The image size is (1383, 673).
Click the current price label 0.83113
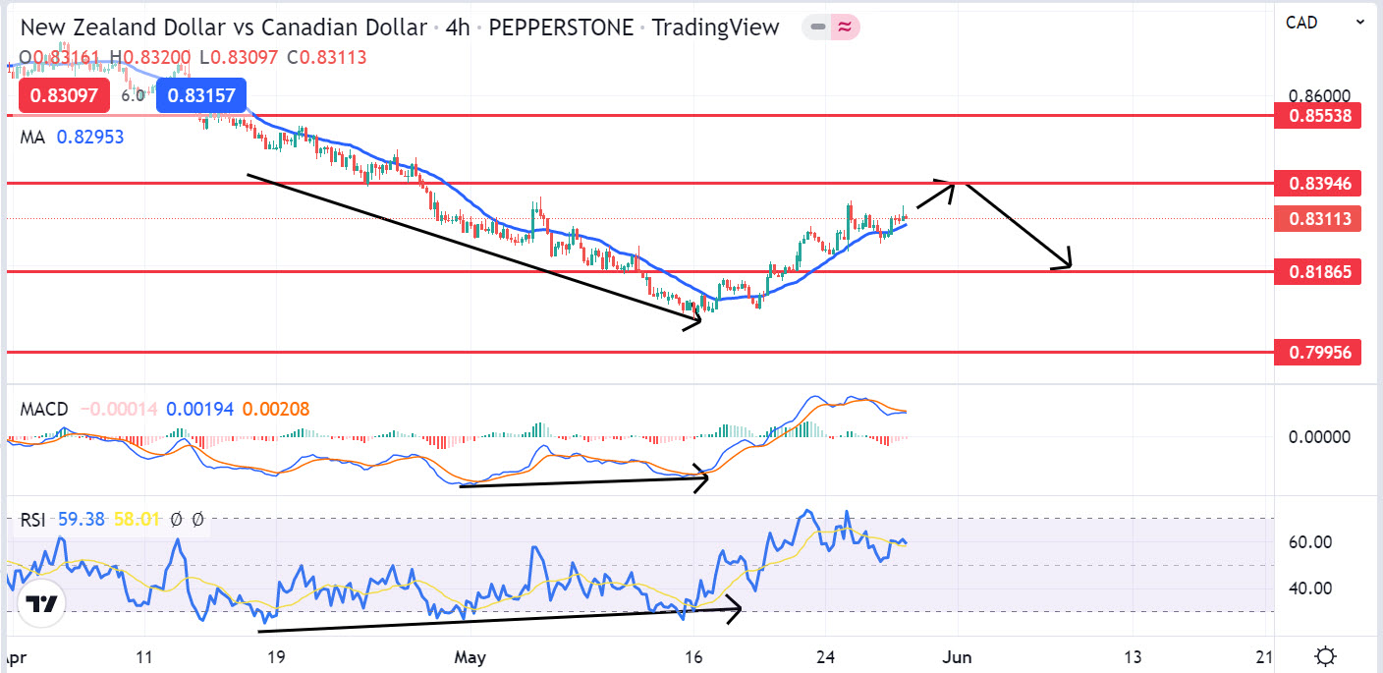1318,218
